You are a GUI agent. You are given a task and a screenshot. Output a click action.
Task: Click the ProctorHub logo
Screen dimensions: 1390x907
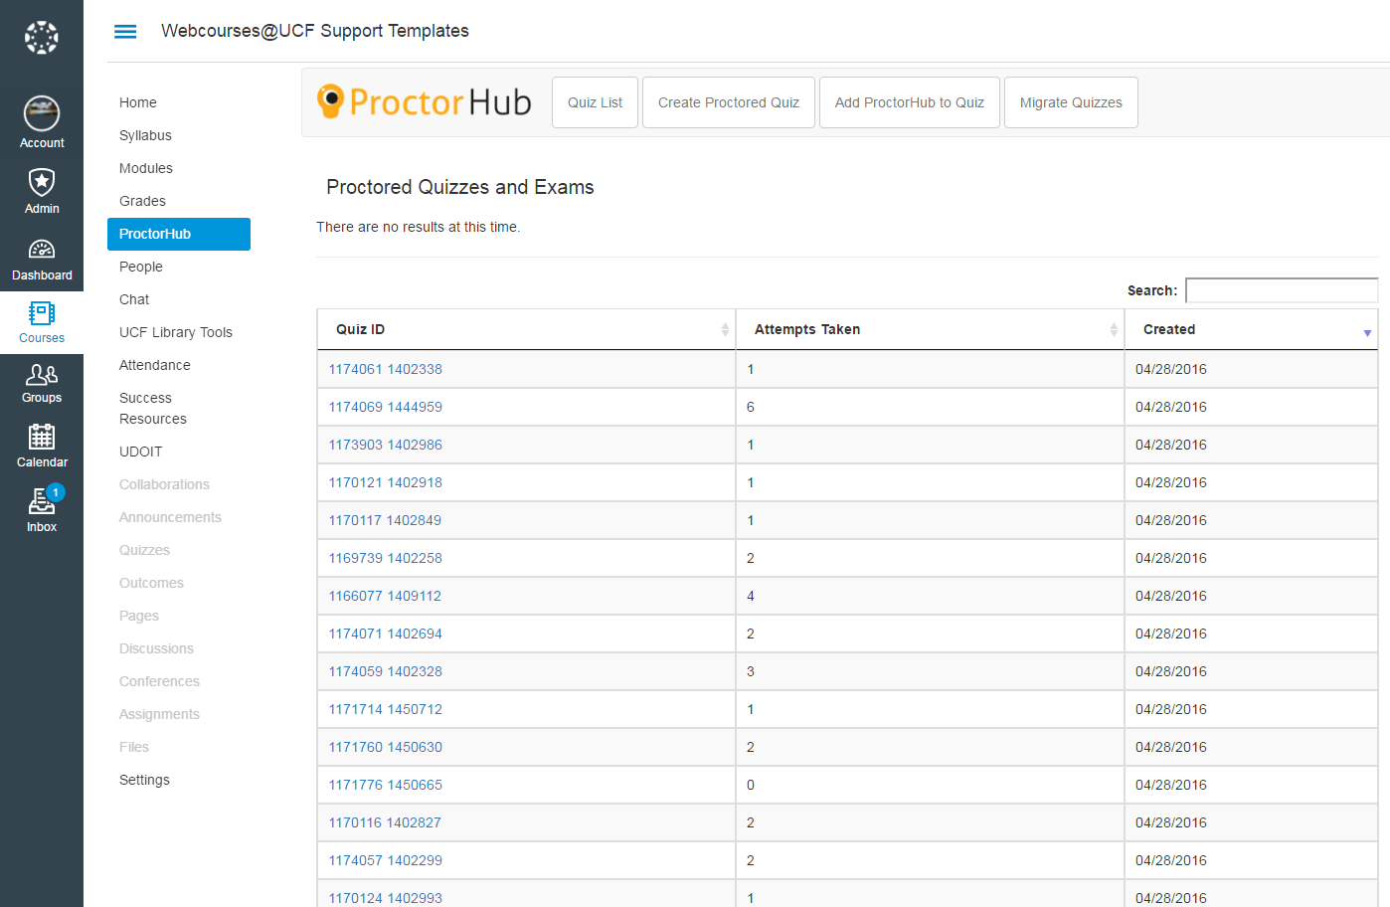[425, 101]
